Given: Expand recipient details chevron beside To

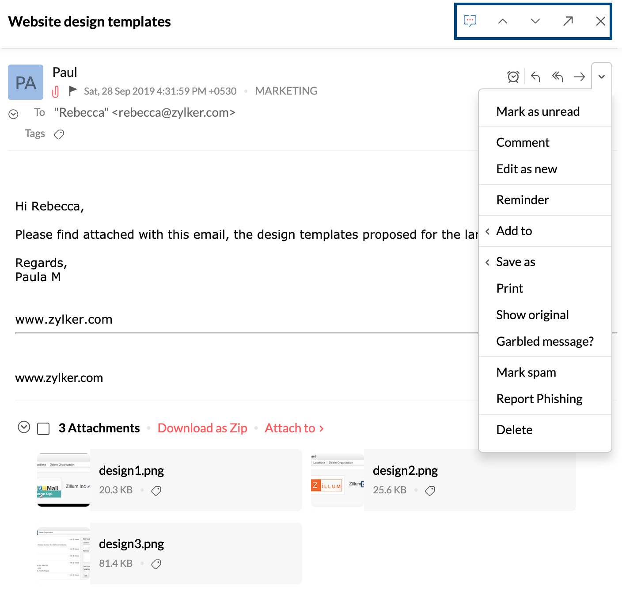Looking at the screenshot, I should 14,114.
